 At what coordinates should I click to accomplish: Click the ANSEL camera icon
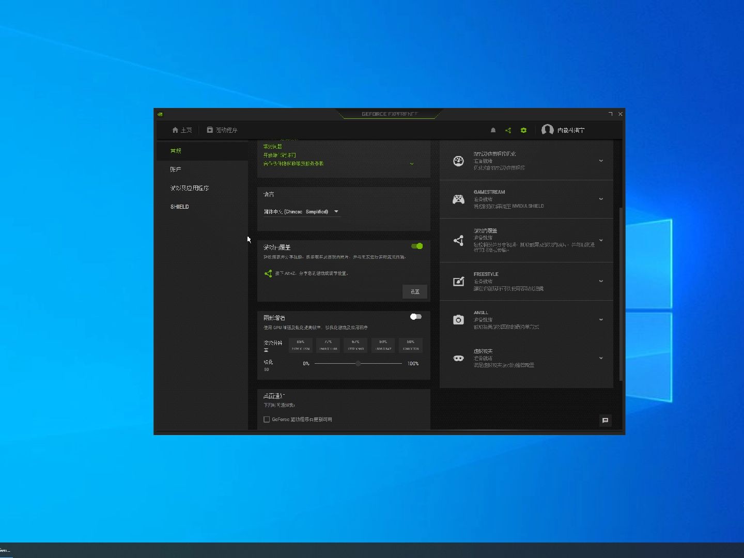(x=458, y=320)
